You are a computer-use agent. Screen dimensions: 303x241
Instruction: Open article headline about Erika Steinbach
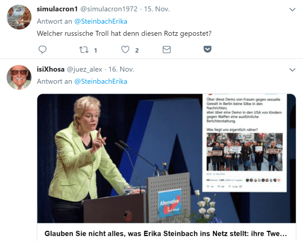click(166, 233)
